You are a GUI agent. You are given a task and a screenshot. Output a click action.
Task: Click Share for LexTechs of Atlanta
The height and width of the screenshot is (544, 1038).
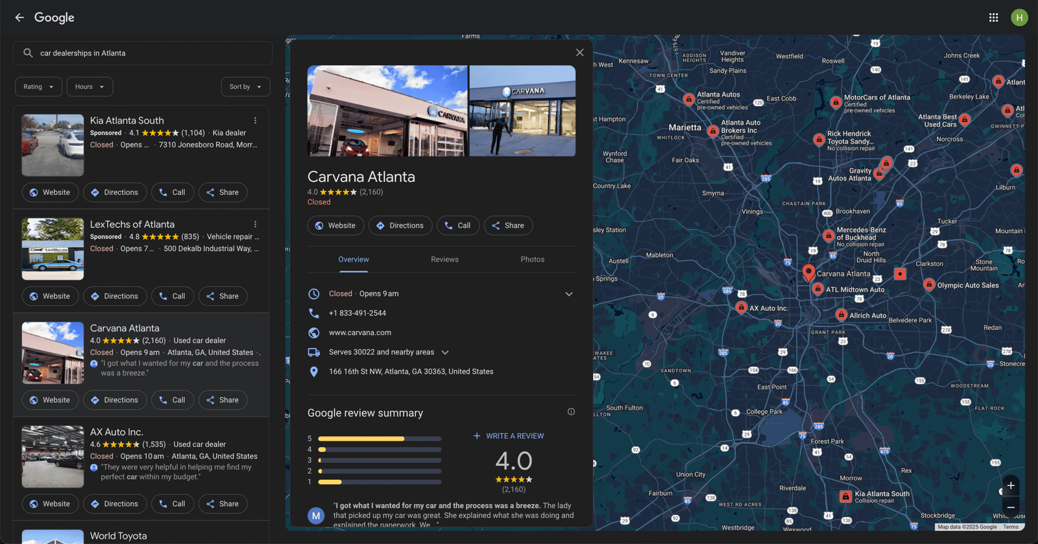tap(223, 296)
